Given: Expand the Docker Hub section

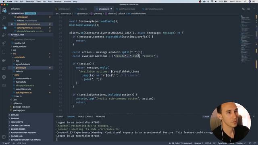Looking at the screenshot, I should (x=17, y=136).
